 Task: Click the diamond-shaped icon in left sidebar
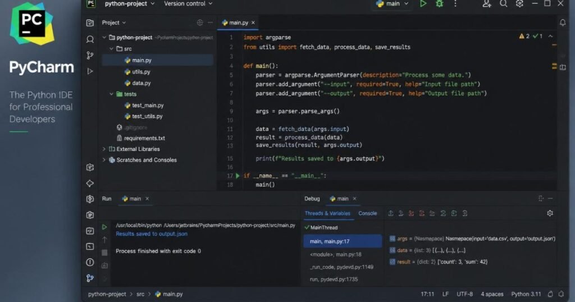click(90, 183)
